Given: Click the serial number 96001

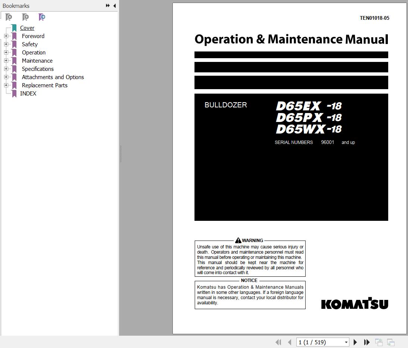Looking at the screenshot, I should pos(327,142).
